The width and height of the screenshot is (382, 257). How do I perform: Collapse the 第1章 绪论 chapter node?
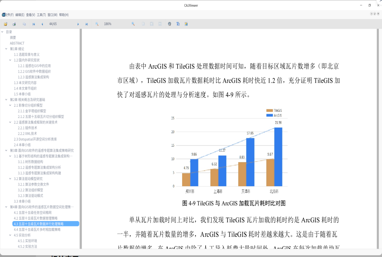coord(6,49)
